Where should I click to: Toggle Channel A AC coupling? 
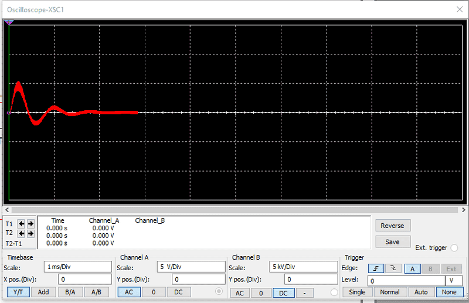[129, 292]
